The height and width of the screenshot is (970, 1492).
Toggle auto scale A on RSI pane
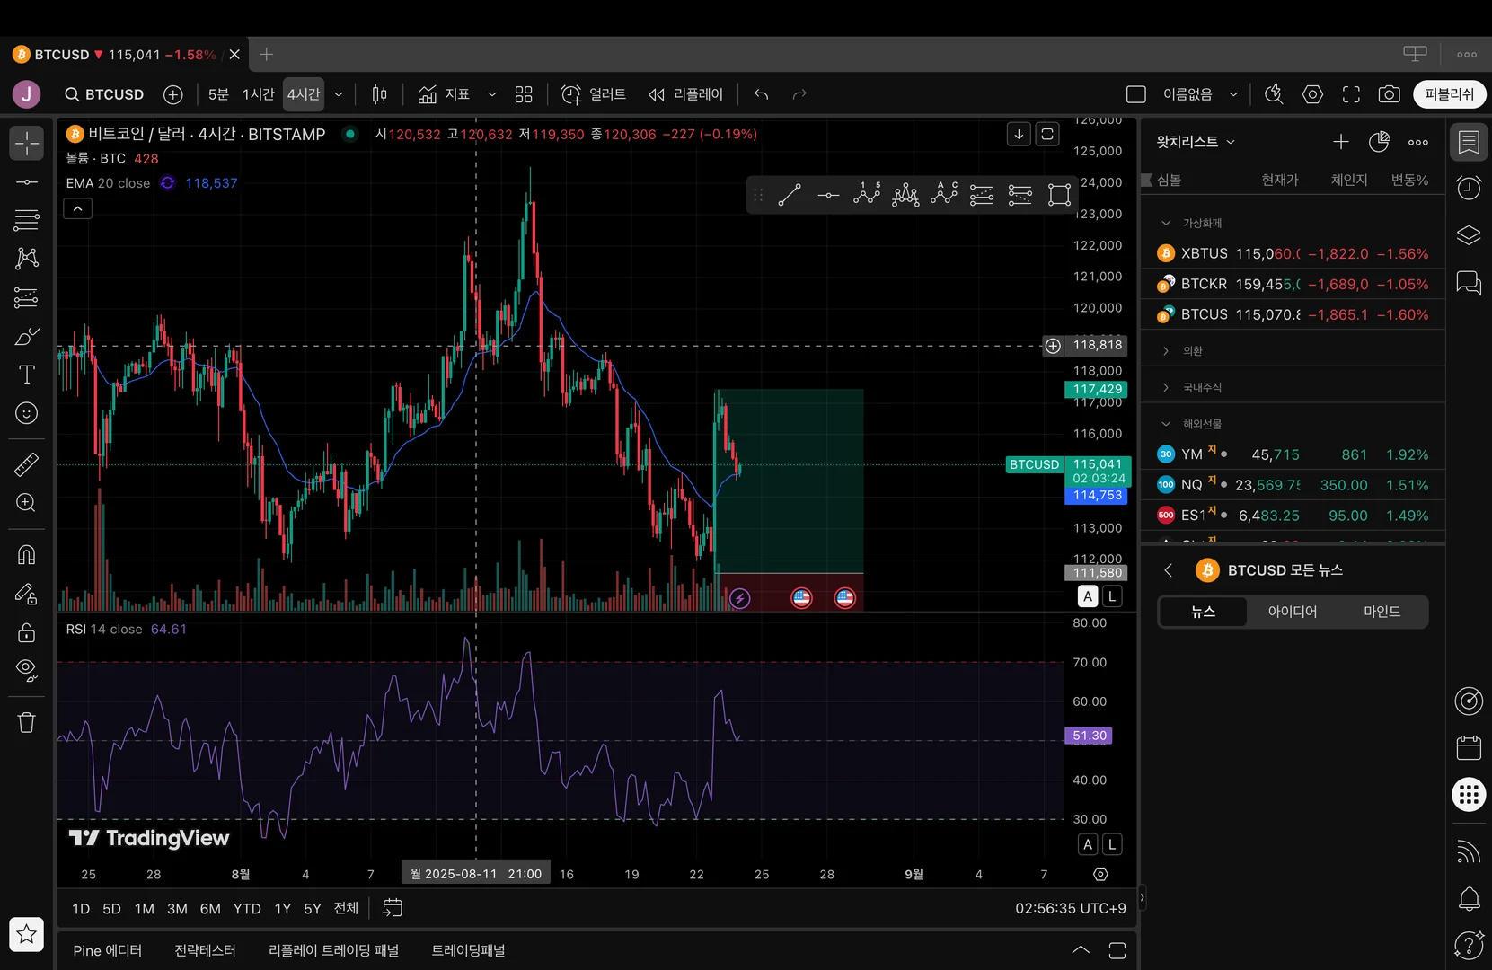click(x=1088, y=844)
